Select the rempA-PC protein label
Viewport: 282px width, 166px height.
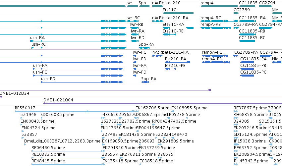212,52
